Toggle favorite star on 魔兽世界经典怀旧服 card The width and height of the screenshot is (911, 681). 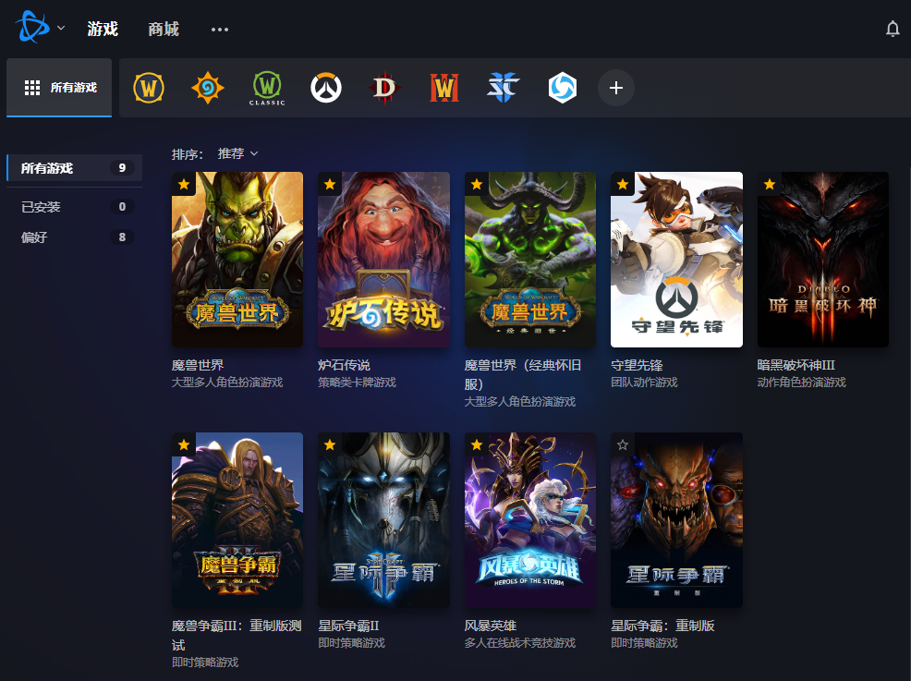coord(477,184)
